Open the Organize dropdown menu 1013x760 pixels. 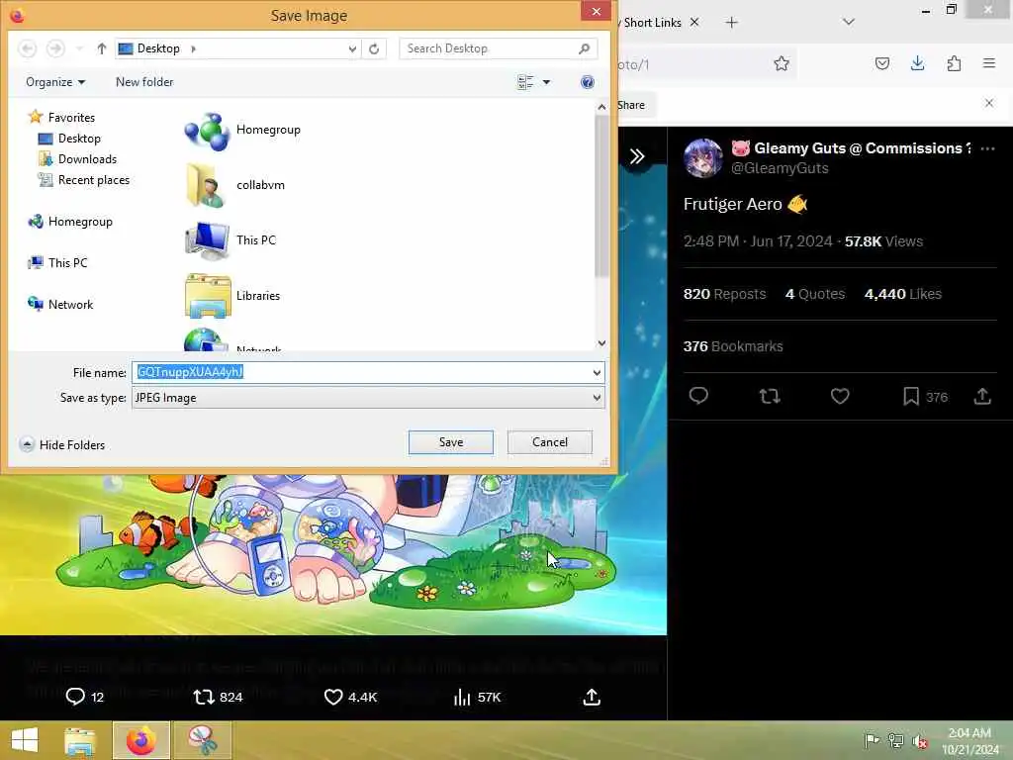pos(55,82)
